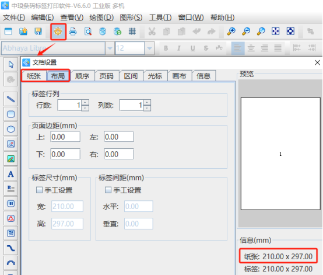Decrease the column count stepper
The width and height of the screenshot is (323, 275).
pyautogui.click(x=147, y=108)
